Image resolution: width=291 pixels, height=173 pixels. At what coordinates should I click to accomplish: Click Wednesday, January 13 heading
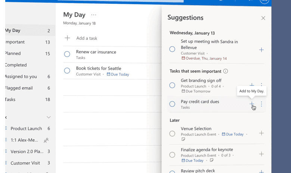coord(192,33)
